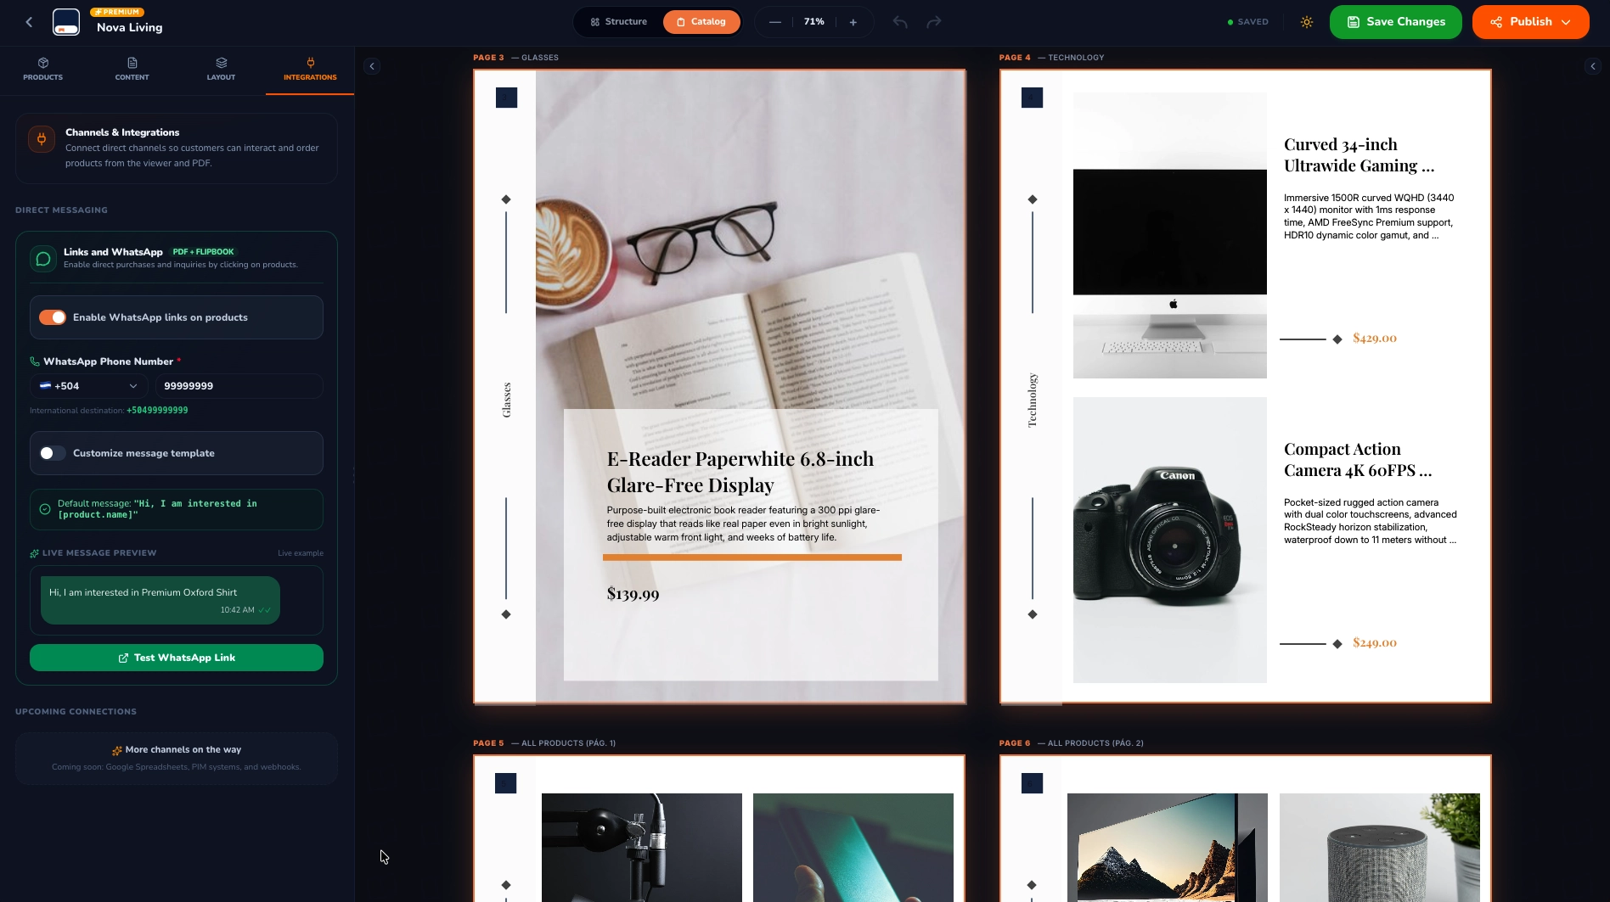Click the $429.00 price
The image size is (1610, 902).
coord(1374,338)
